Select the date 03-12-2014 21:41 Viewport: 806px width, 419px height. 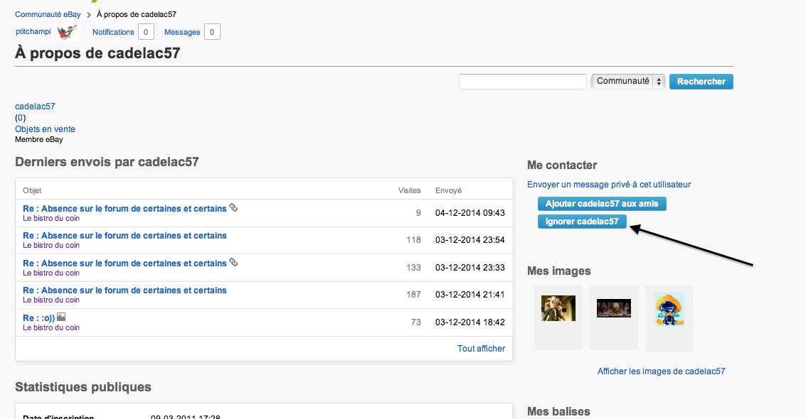coord(470,295)
